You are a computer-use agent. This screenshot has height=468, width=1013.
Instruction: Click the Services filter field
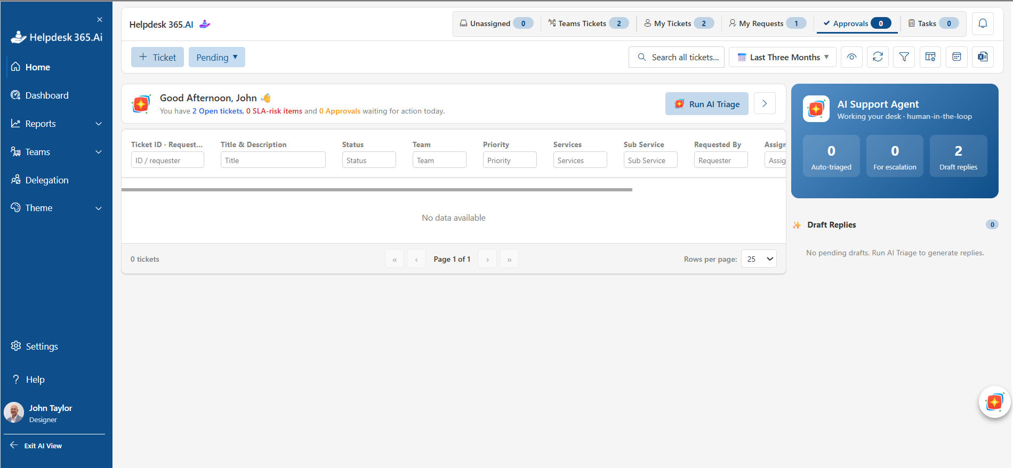(x=580, y=160)
